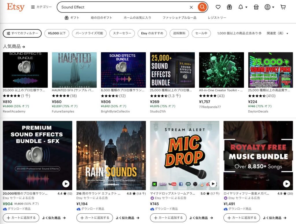This screenshot has height=224, width=296.
Task: Toggle the 送料無料 filter chip
Action: 179,34
